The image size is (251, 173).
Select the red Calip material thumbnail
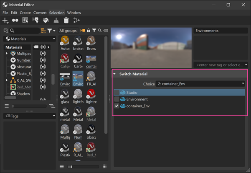[x=65, y=61]
